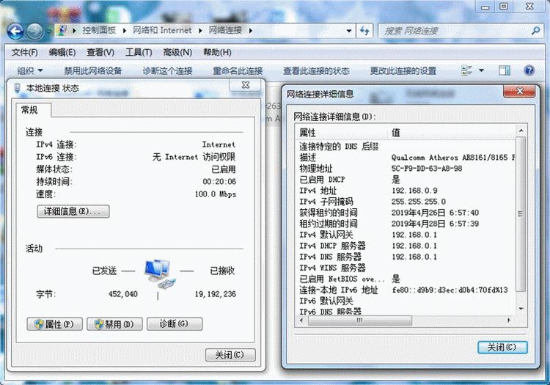550x385 pixels.
Task: Click the Control Panel icon in address bar
Action: pos(62,31)
